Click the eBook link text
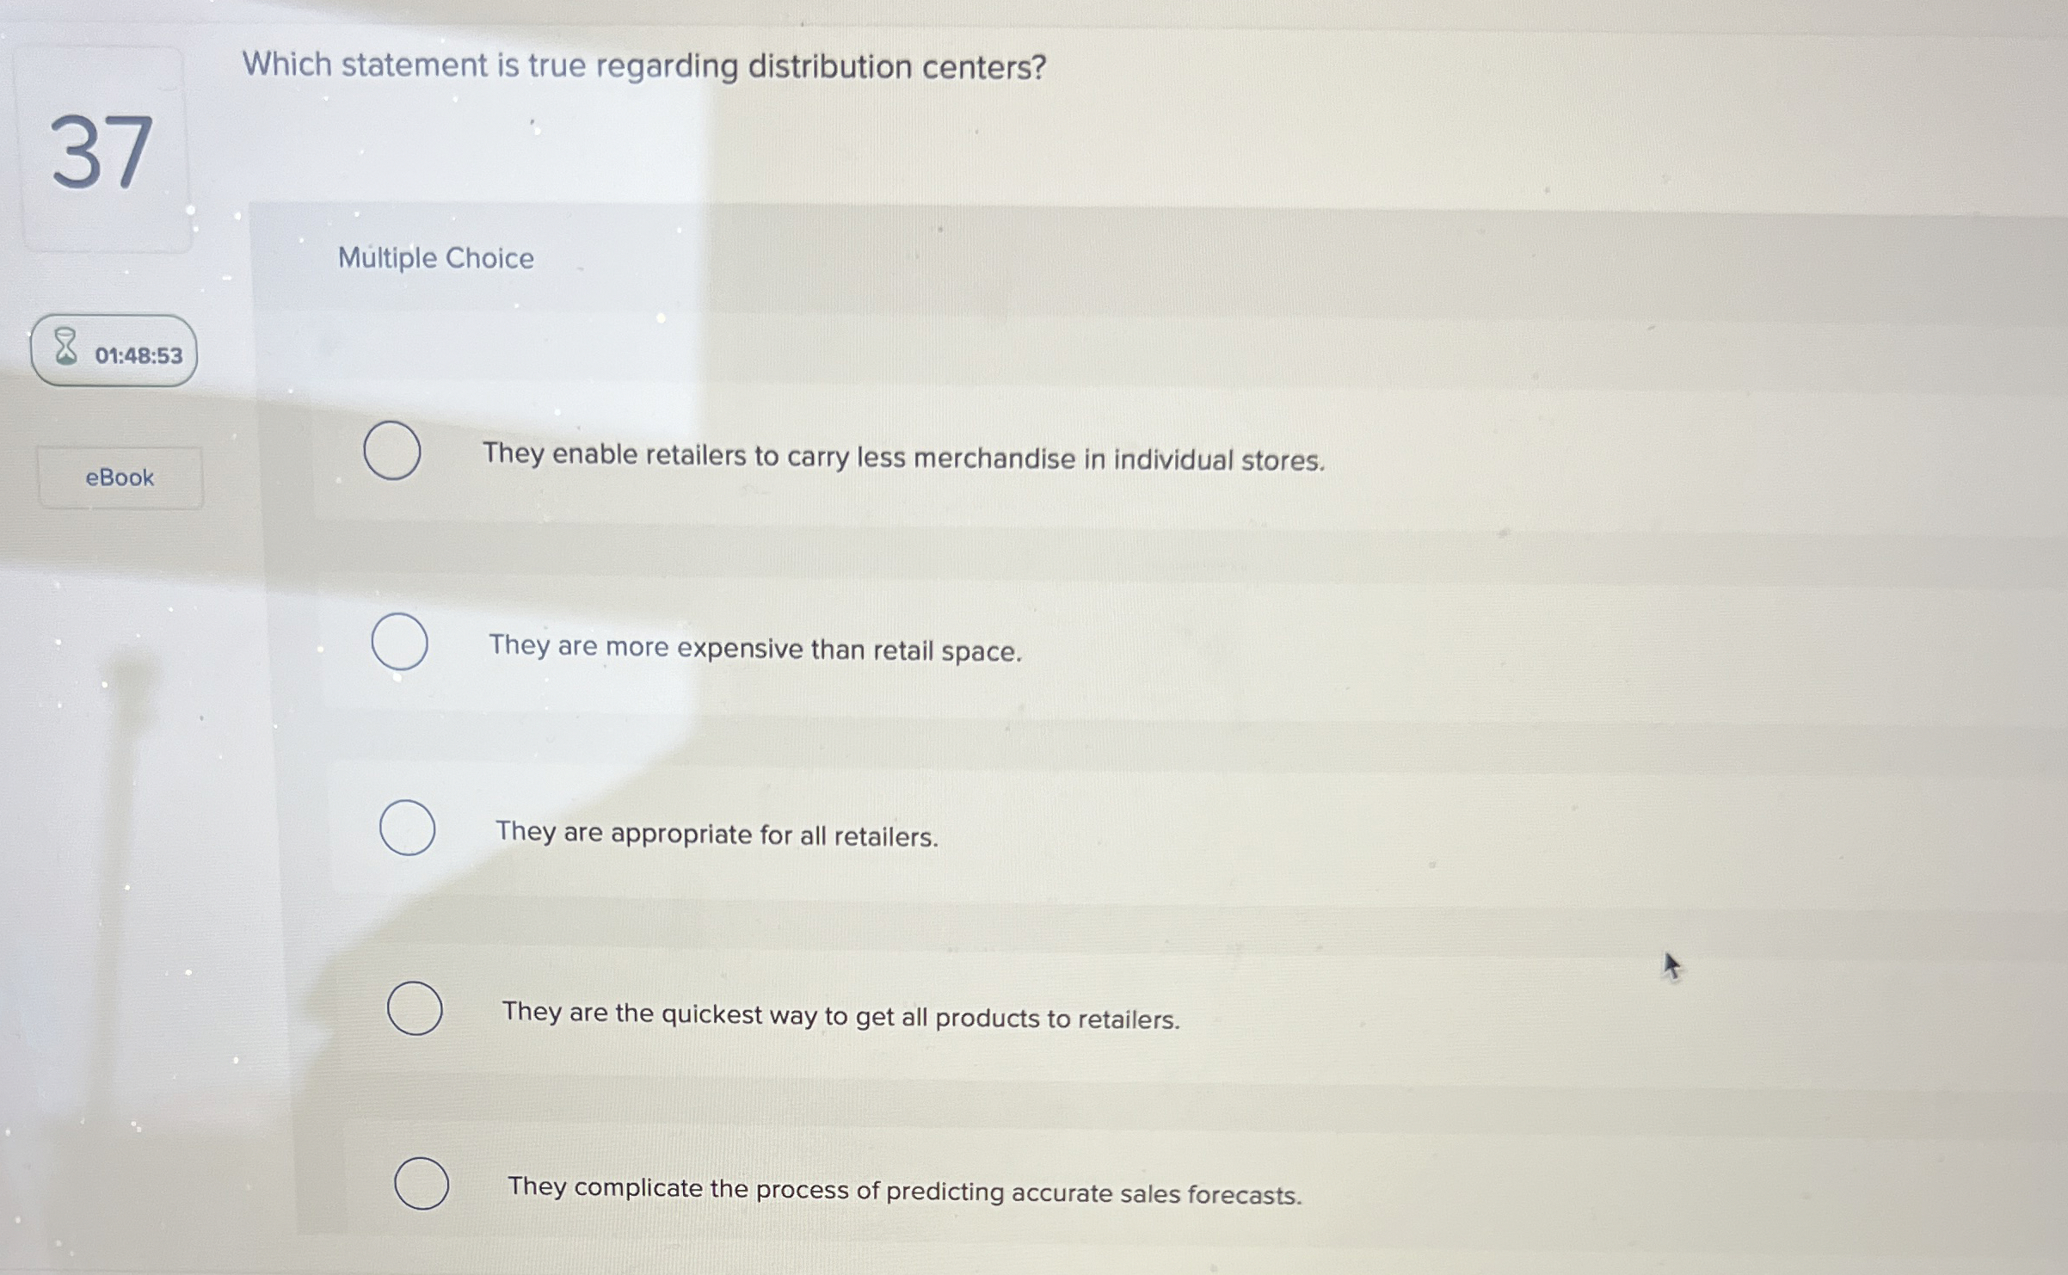The height and width of the screenshot is (1275, 2068). click(x=120, y=478)
